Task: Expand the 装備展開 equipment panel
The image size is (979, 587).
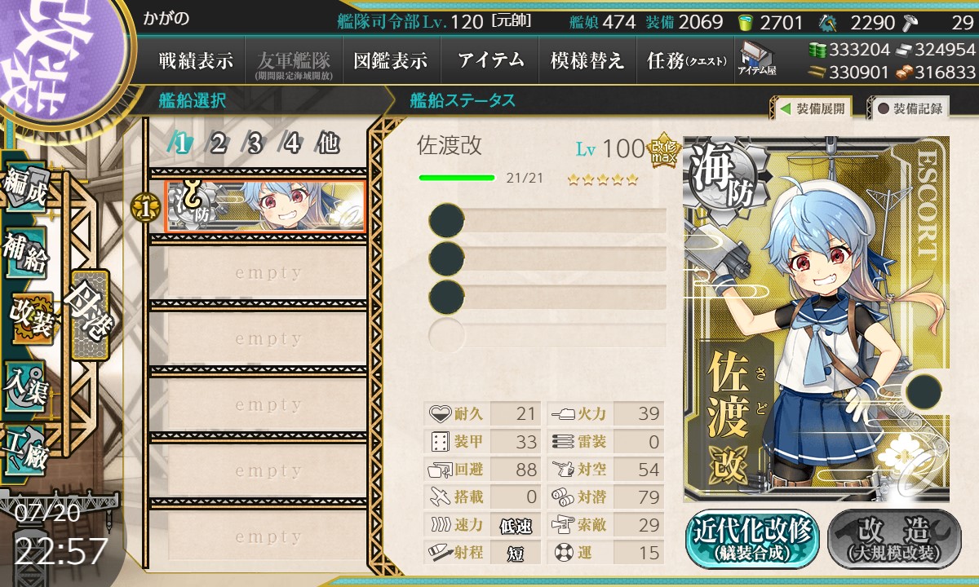Action: 812,108
